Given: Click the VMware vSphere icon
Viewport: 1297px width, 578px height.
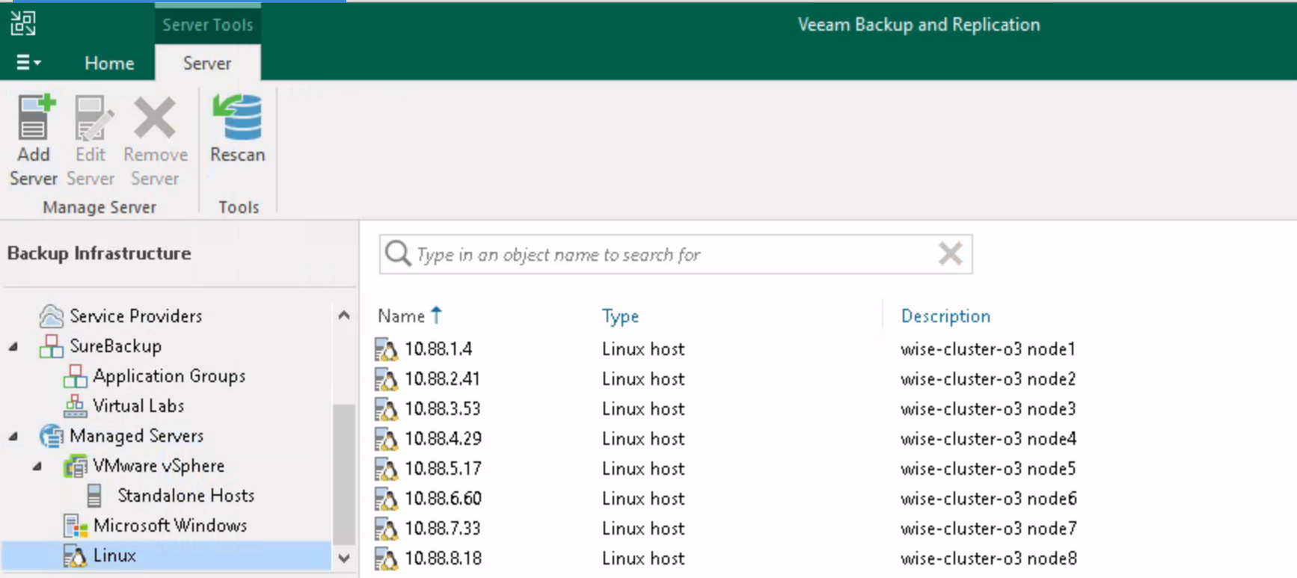Looking at the screenshot, I should (75, 466).
